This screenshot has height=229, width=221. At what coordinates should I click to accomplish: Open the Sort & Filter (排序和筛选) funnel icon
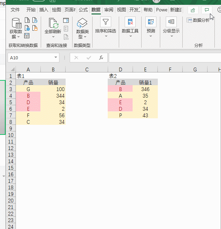pos(106,22)
